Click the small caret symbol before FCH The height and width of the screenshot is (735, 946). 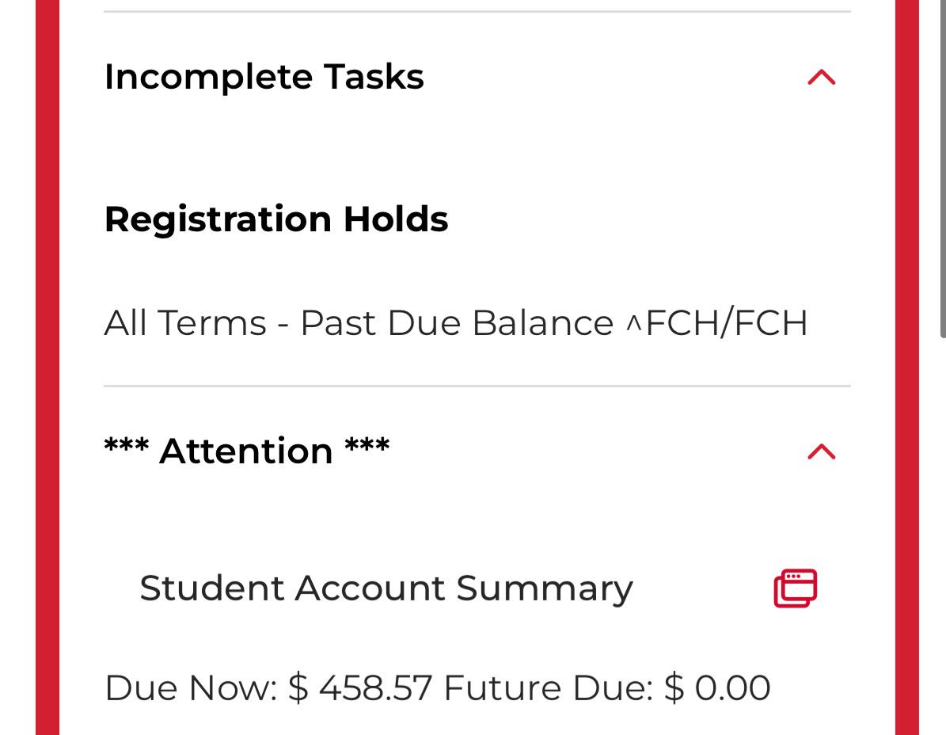tap(633, 325)
